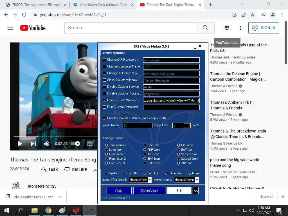Toggle closed captions CC button
Screen dimensions: 288x216
pos(90,144)
